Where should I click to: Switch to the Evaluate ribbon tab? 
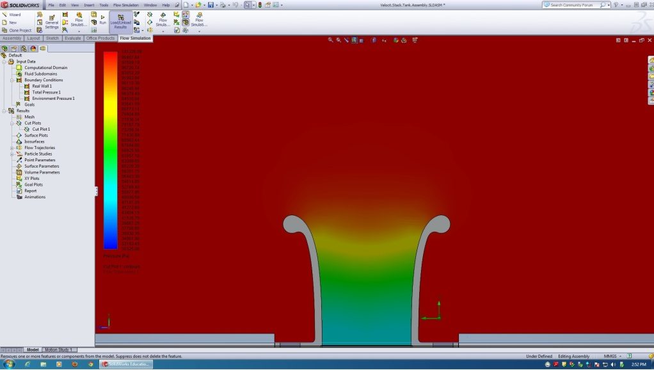(x=72, y=38)
